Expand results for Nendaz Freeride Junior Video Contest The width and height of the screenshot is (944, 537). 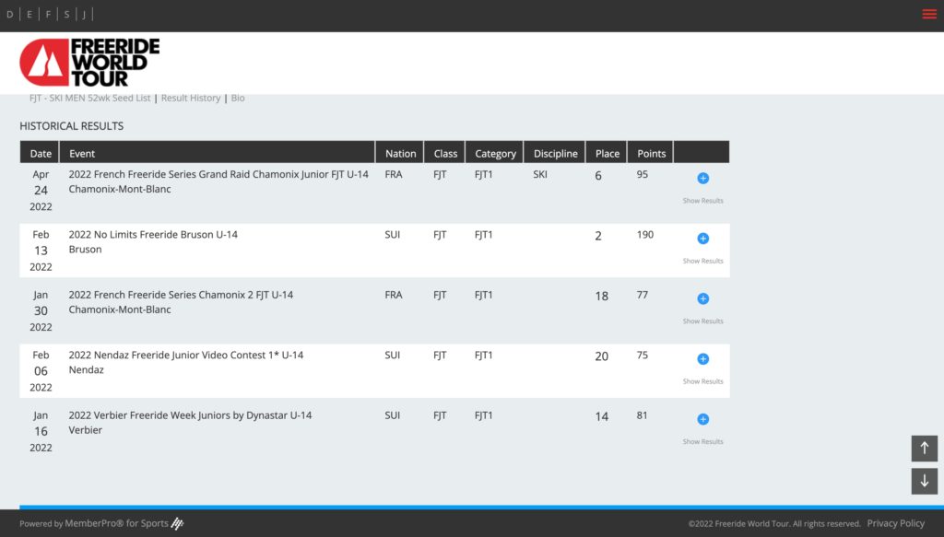tap(702, 358)
